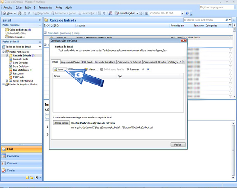Click the Pesquisar Caixa de Entrada search field
Viewport: 237px width, 188px height.
tap(204, 20)
